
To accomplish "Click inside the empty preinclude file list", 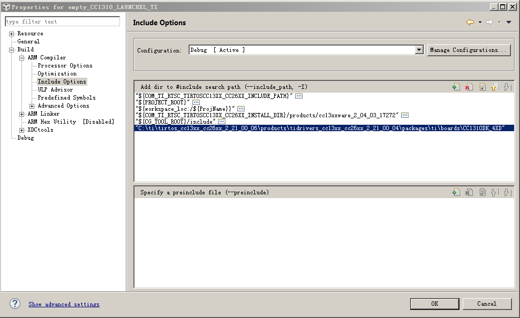I will (x=324, y=242).
